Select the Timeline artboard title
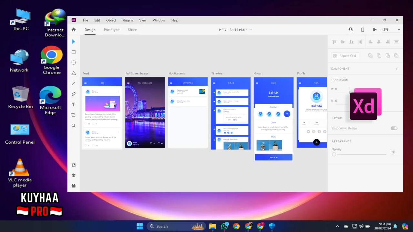Image resolution: width=413 pixels, height=232 pixels. pyautogui.click(x=217, y=73)
